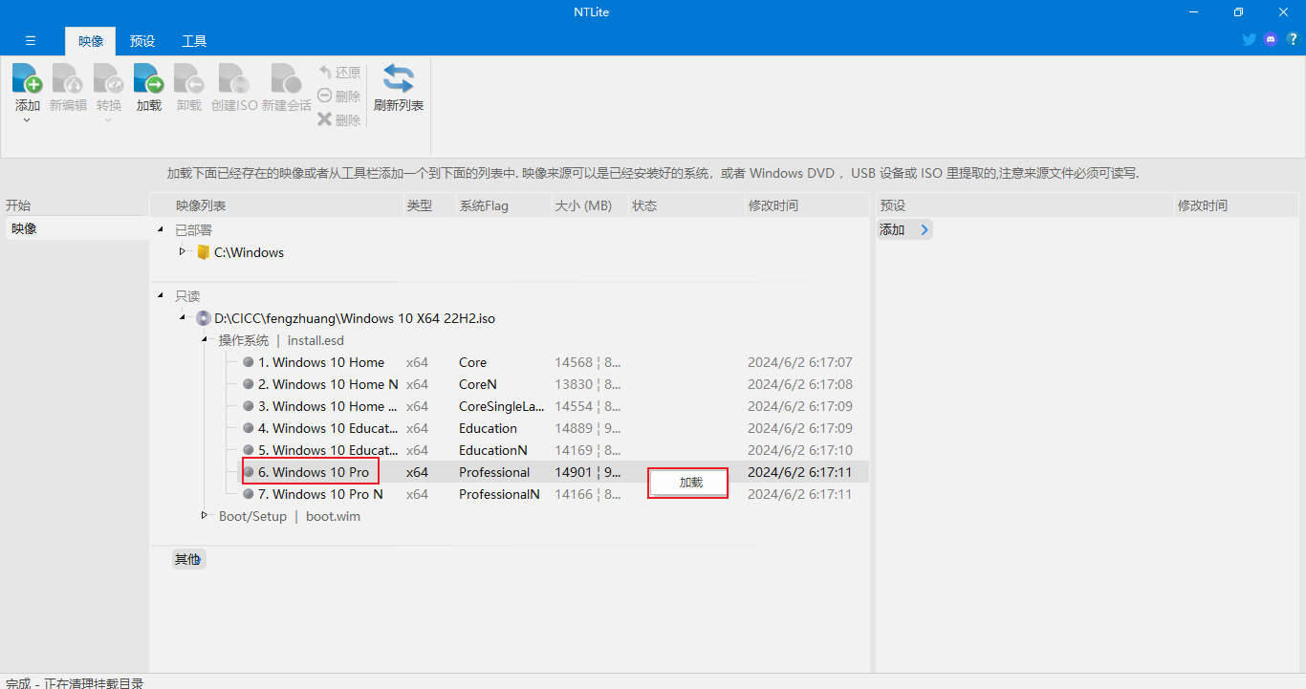
Task: Click the date 2024/6/2 6:17:10
Action: (x=800, y=450)
